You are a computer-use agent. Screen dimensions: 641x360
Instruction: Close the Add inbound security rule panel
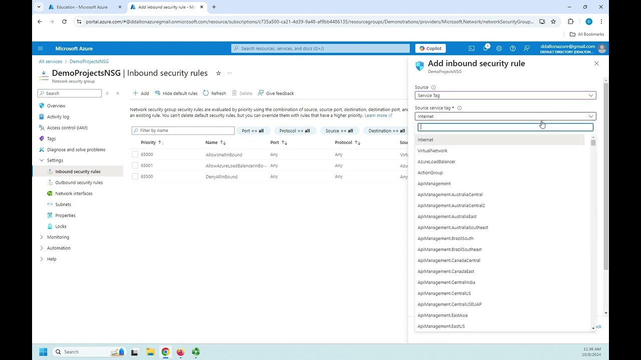(596, 63)
